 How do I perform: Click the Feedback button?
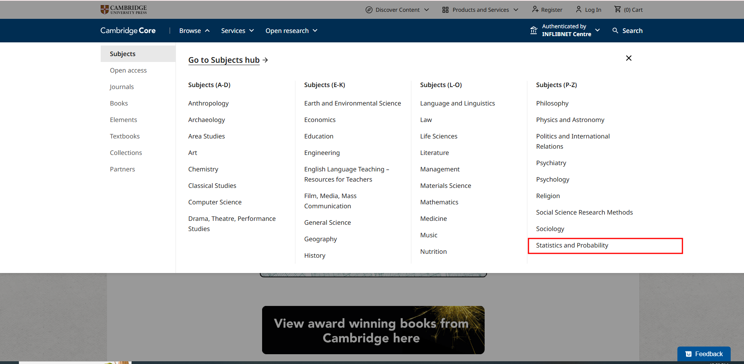[x=704, y=354]
